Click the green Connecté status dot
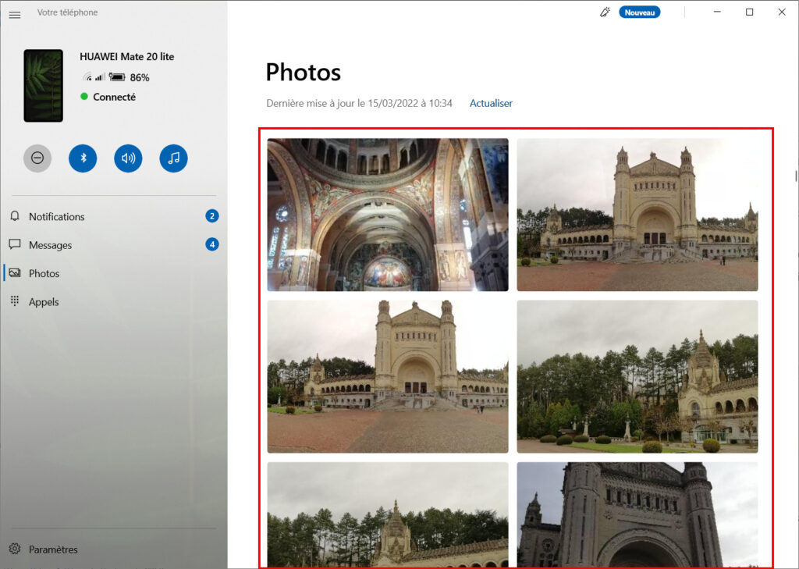The width and height of the screenshot is (799, 569). (x=84, y=96)
